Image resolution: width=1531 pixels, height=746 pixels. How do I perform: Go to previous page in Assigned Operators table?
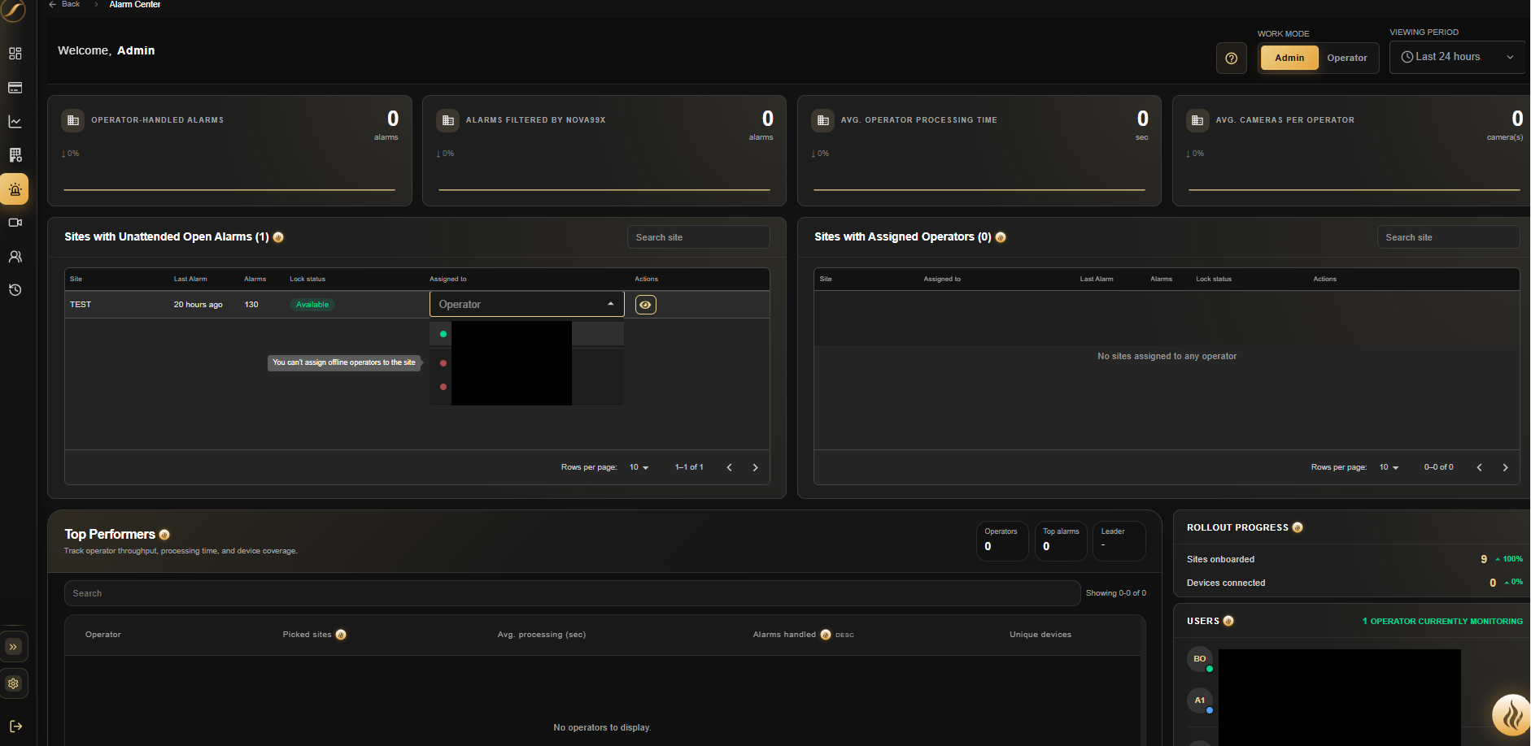coord(1479,467)
